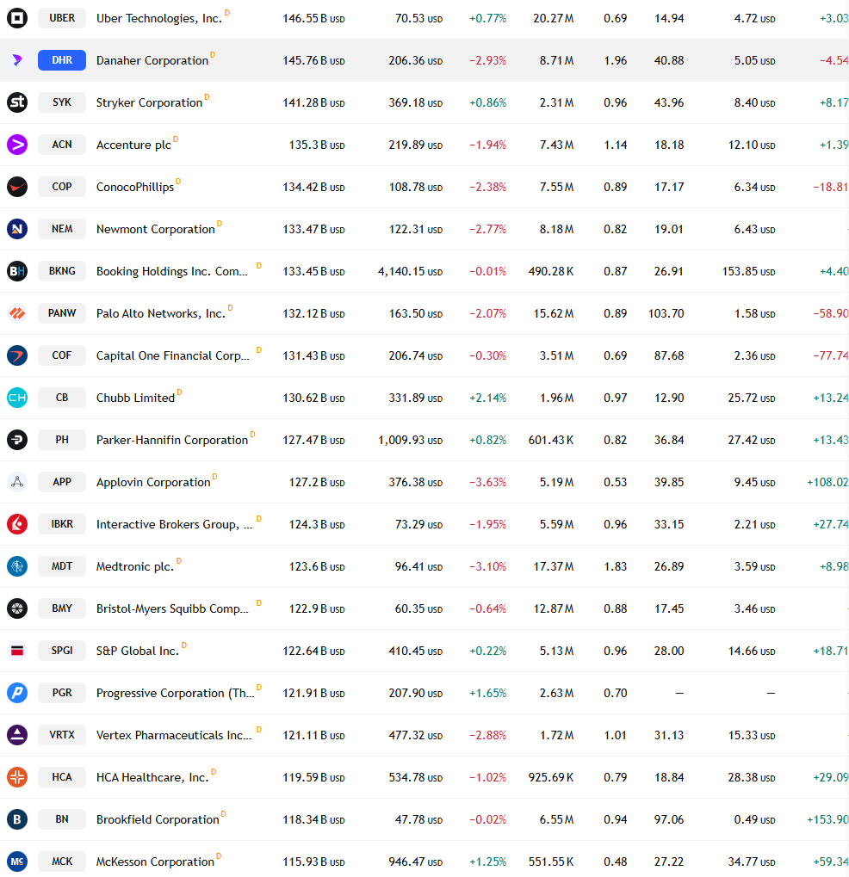Screen dimensions: 849x877
Task: Open ConocoPhillips company name link
Action: point(135,188)
